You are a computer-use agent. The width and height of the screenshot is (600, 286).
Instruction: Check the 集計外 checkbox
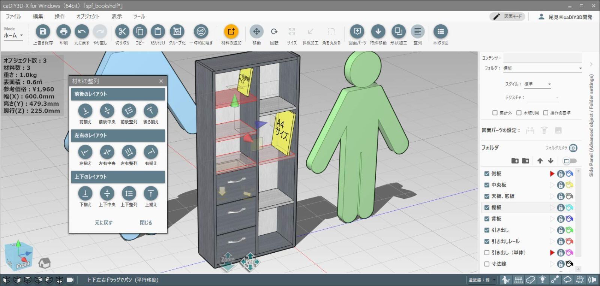(x=495, y=113)
